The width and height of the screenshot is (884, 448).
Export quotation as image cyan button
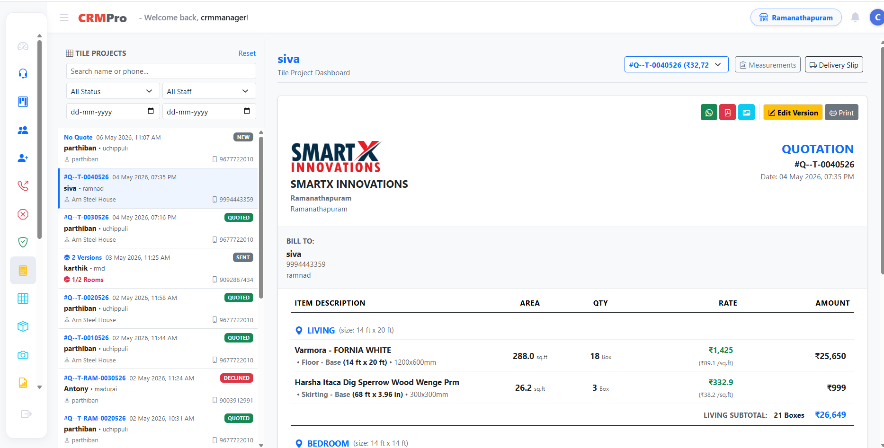[746, 113]
